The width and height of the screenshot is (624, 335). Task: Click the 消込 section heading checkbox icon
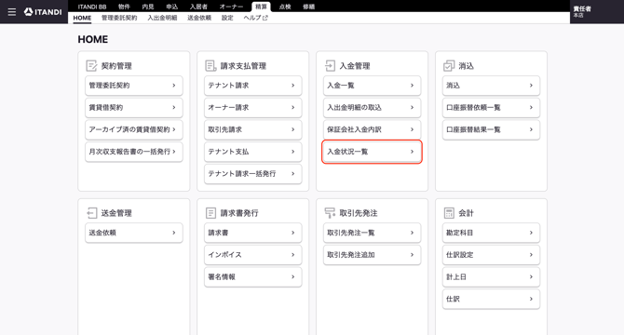coord(449,65)
